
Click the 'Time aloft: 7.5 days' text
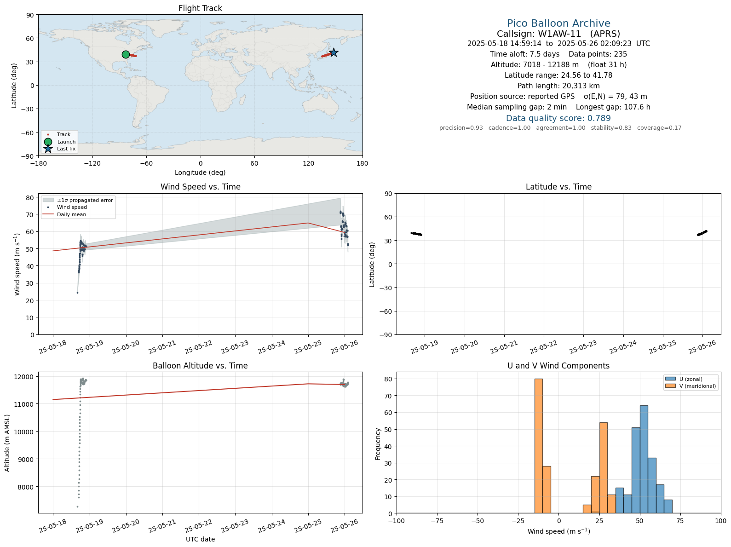point(524,54)
